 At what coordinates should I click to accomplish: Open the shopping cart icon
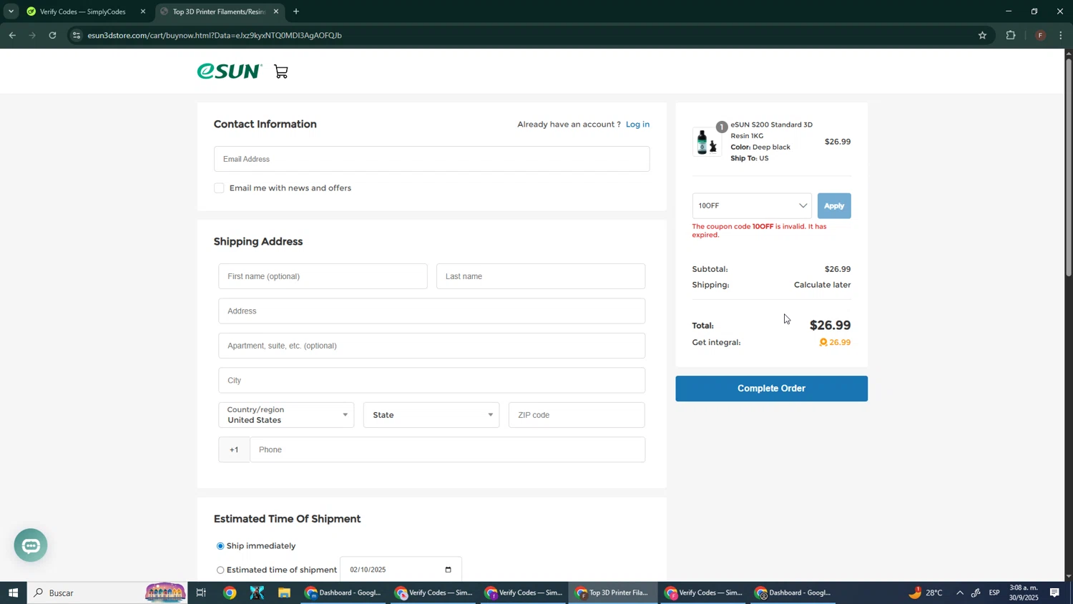tap(281, 72)
